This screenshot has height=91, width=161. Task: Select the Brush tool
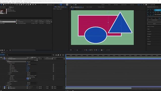[26, 5]
